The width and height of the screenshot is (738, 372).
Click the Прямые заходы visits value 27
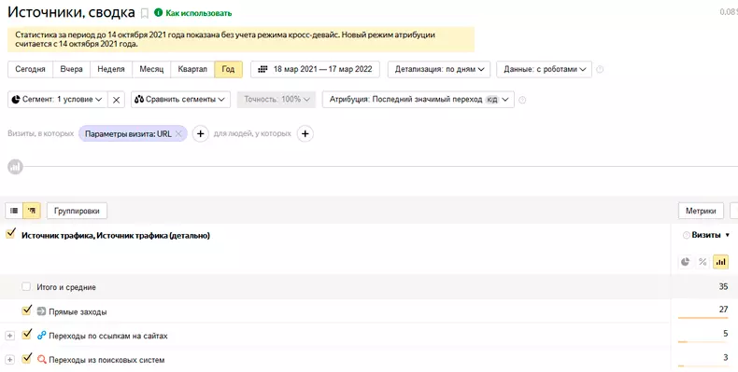723,309
